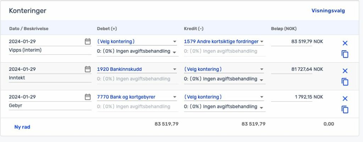Expand debit account dropdown for Vipps row
The width and height of the screenshot is (363, 142).
pos(137,41)
